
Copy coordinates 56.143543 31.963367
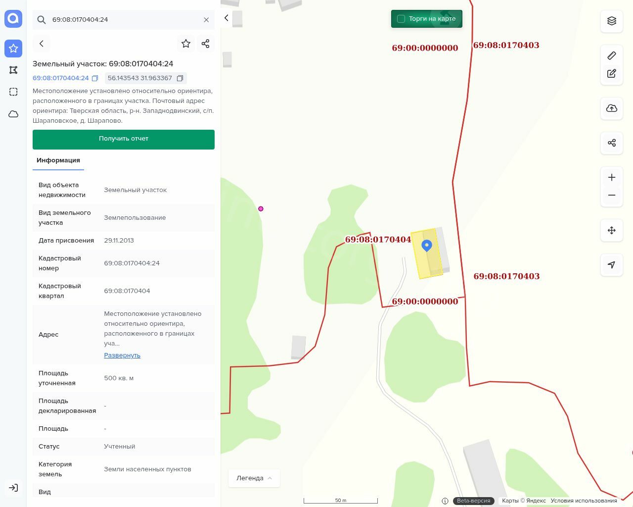[x=180, y=78]
